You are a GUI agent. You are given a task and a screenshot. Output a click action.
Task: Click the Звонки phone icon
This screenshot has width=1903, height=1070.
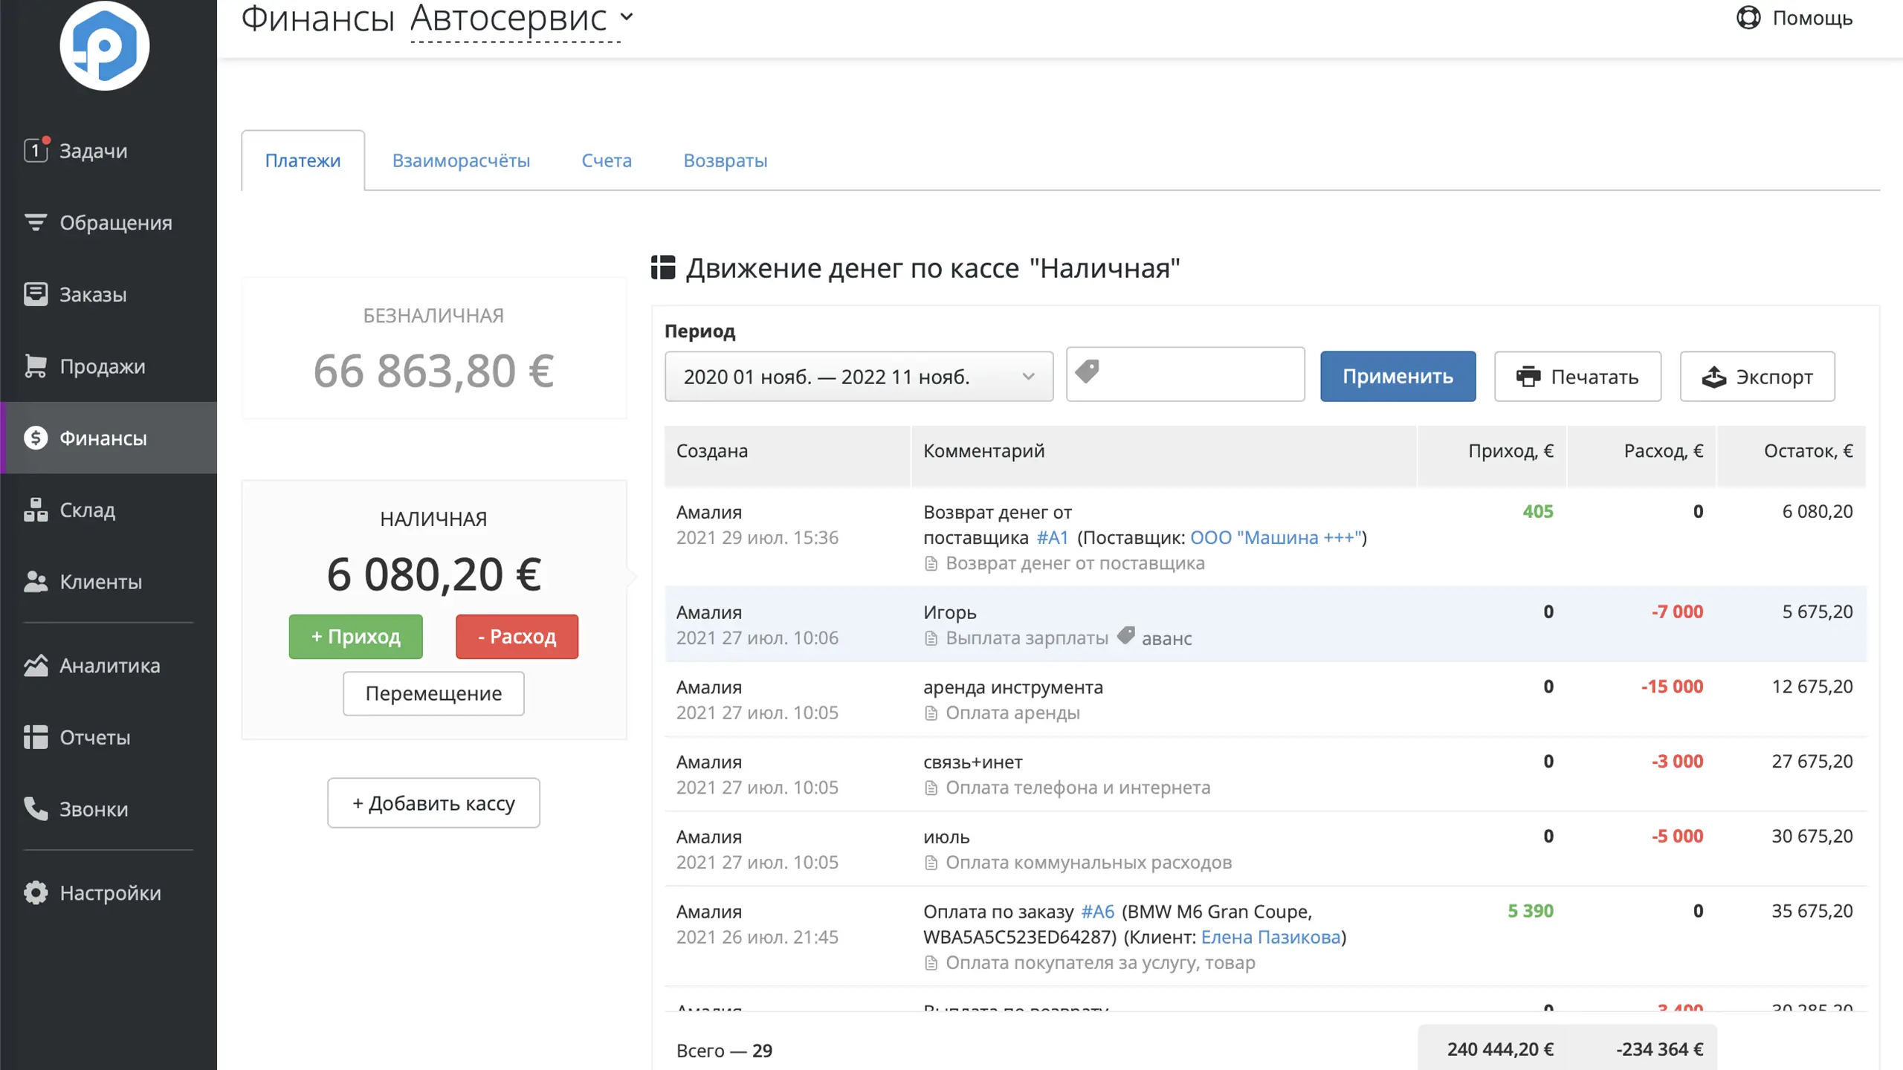pos(36,808)
